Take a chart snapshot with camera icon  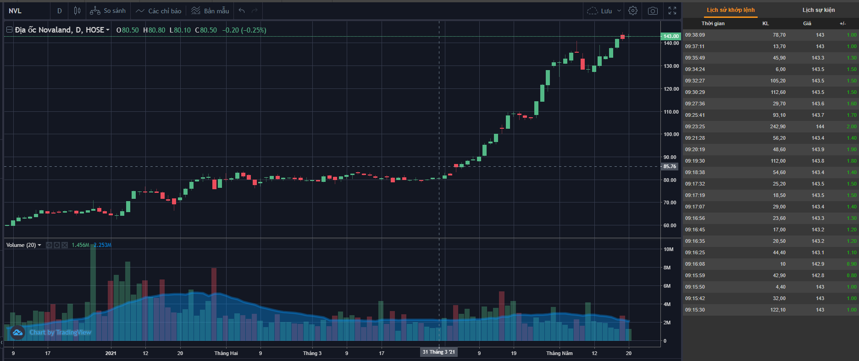point(653,11)
